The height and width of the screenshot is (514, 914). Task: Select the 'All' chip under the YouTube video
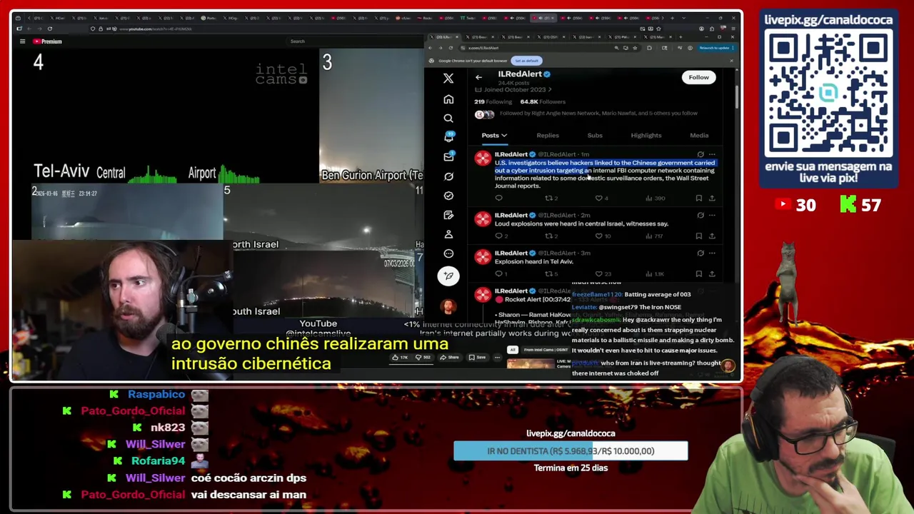[x=512, y=350]
